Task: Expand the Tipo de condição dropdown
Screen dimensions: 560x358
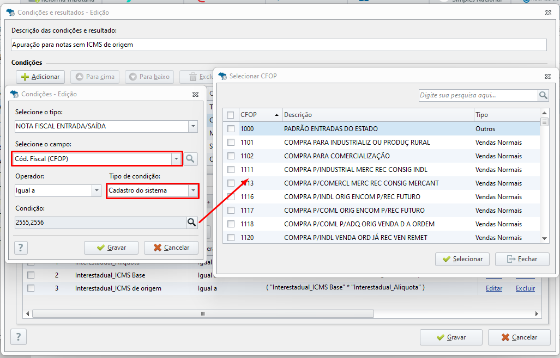Action: [193, 190]
